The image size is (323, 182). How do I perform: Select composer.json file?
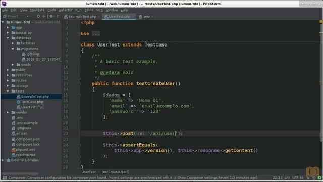[x=26, y=139]
